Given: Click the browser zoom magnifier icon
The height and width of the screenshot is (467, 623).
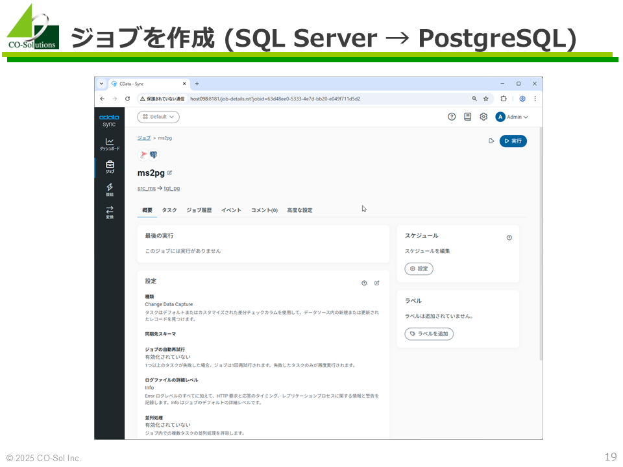Looking at the screenshot, I should (x=474, y=99).
